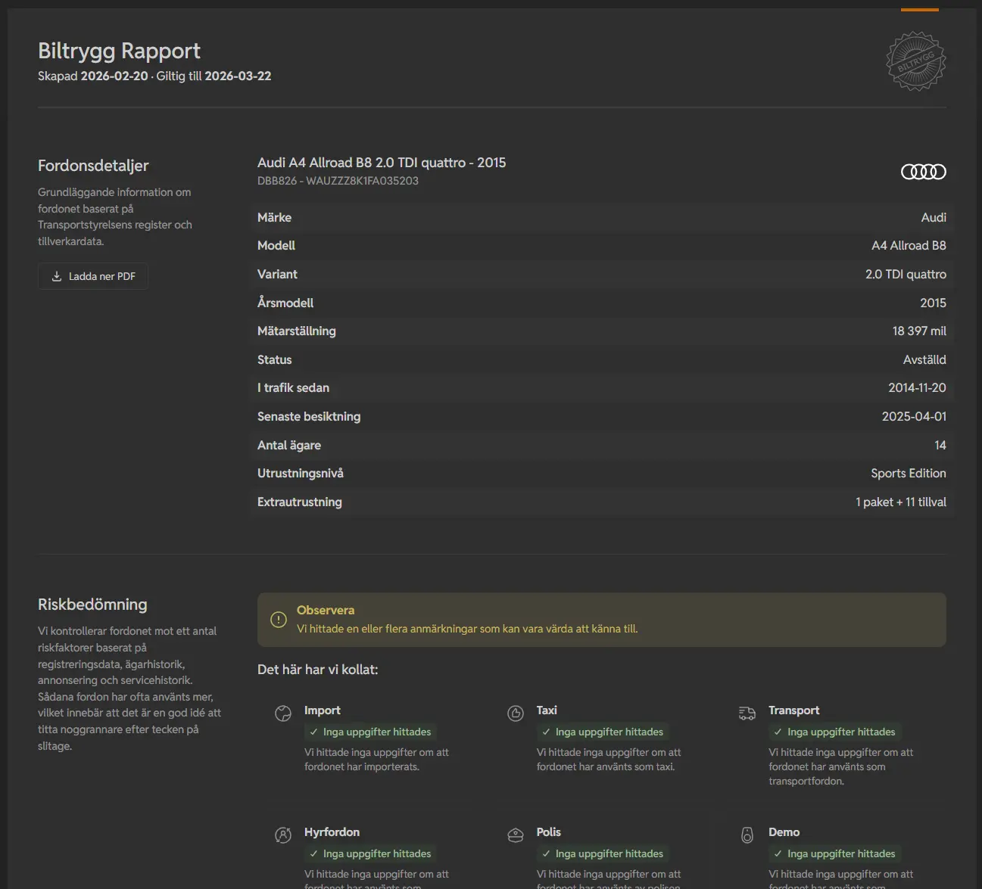
Task: Click the Import globe icon
Action: click(x=283, y=713)
